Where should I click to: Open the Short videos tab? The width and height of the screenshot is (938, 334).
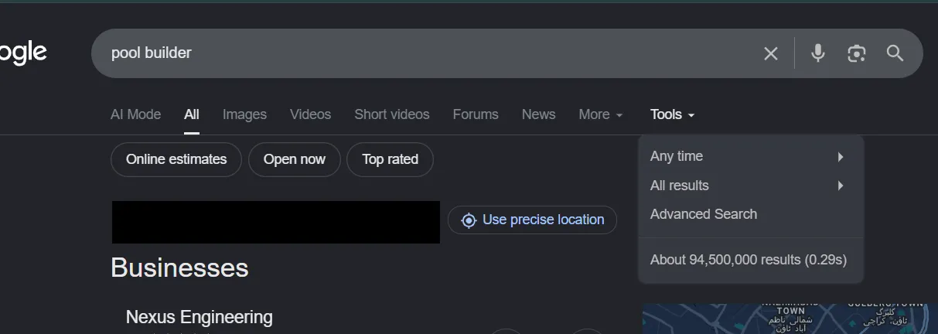391,114
